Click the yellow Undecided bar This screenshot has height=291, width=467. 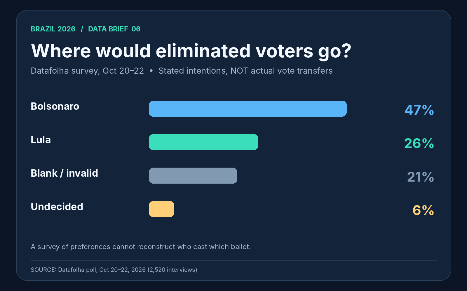coord(161,209)
